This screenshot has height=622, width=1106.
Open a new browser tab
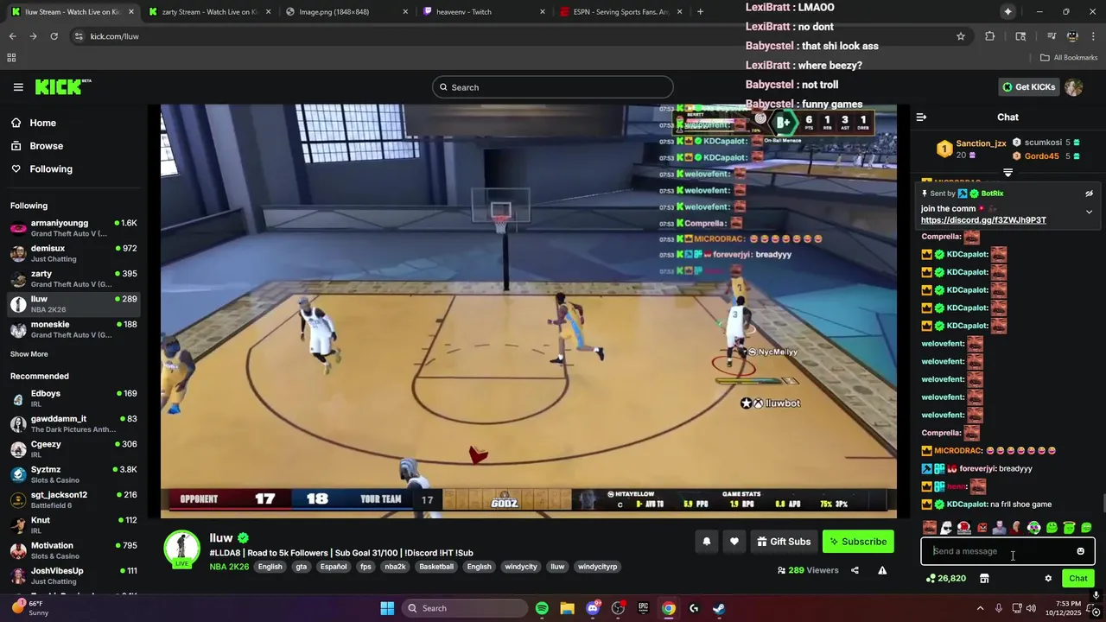tap(700, 12)
